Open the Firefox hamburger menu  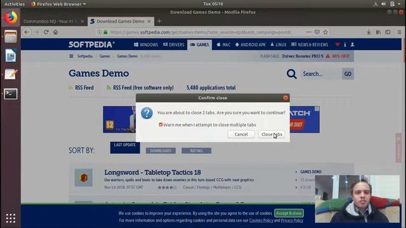(399, 32)
